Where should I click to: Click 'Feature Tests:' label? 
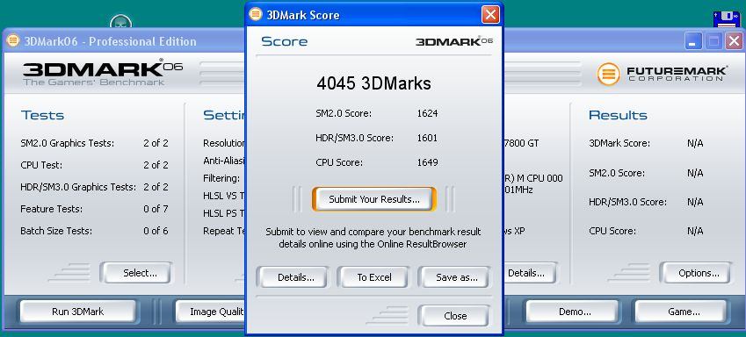click(x=51, y=209)
